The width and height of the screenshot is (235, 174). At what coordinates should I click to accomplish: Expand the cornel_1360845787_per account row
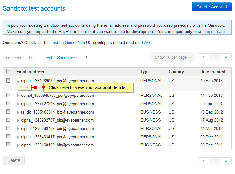(18, 96)
